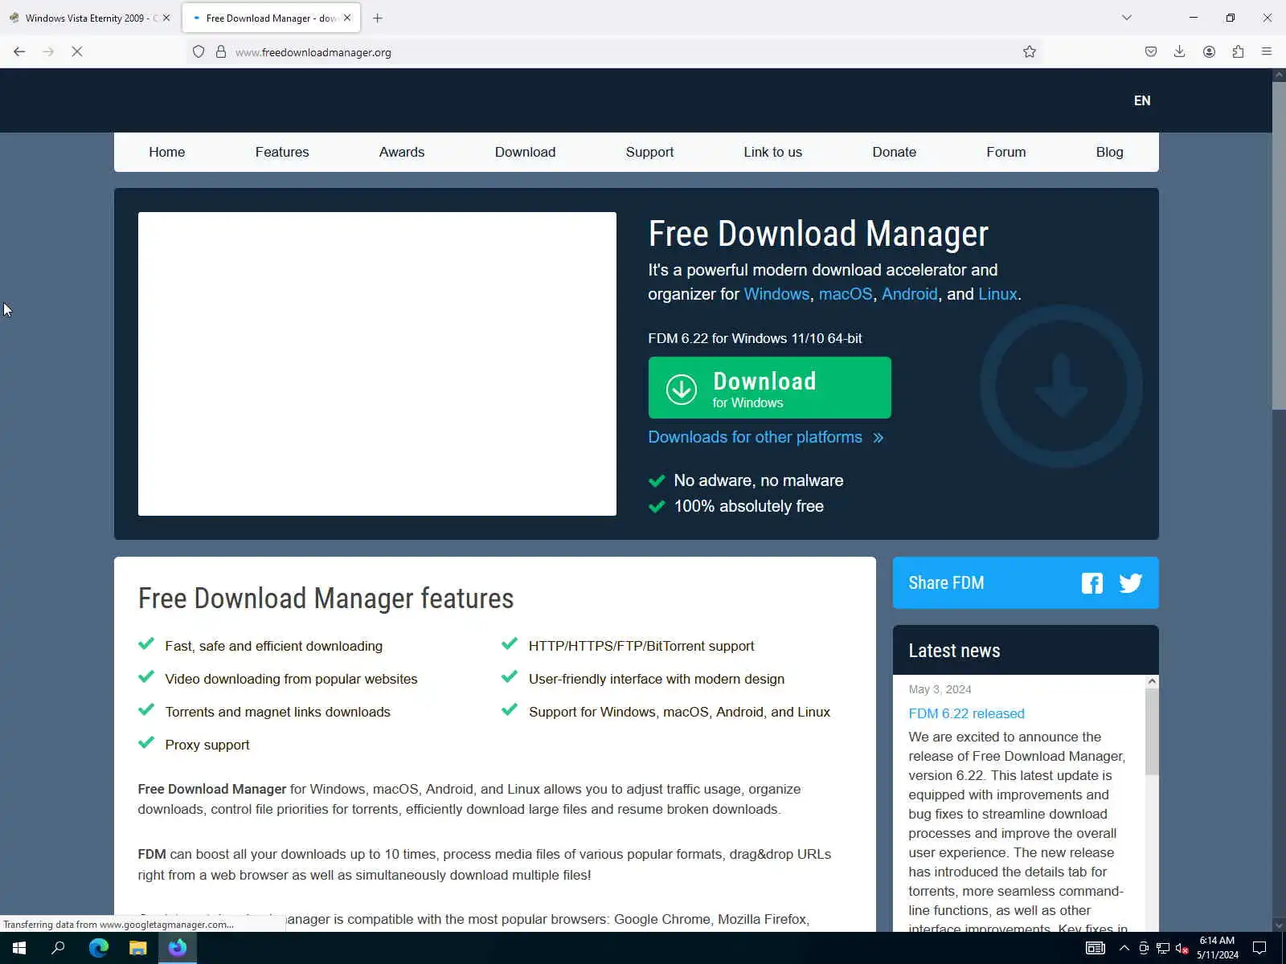The height and width of the screenshot is (964, 1286).
Task: Open the Home menu item
Action: (x=167, y=152)
